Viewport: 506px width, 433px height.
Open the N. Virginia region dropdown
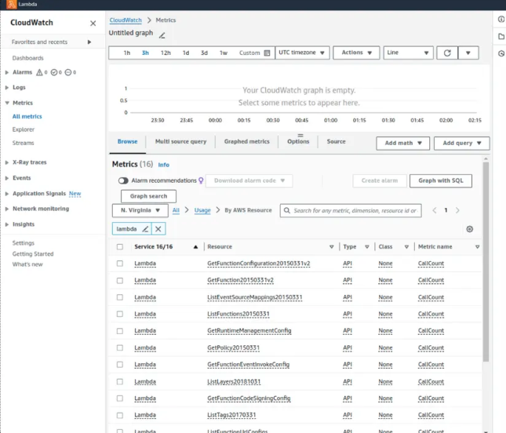[x=140, y=210]
